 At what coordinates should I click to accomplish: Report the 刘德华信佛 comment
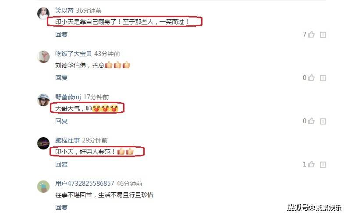click(323, 78)
